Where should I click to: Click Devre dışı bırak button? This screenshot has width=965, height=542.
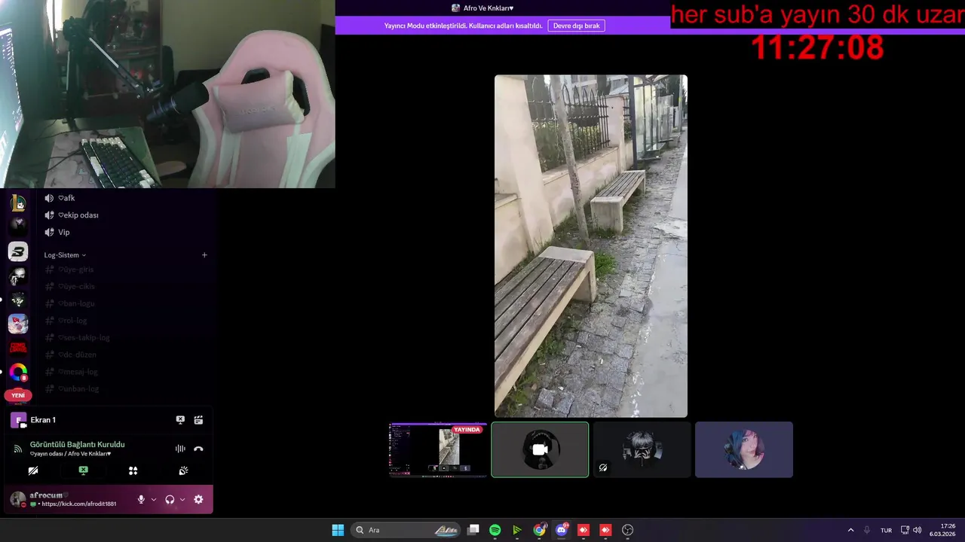576,26
